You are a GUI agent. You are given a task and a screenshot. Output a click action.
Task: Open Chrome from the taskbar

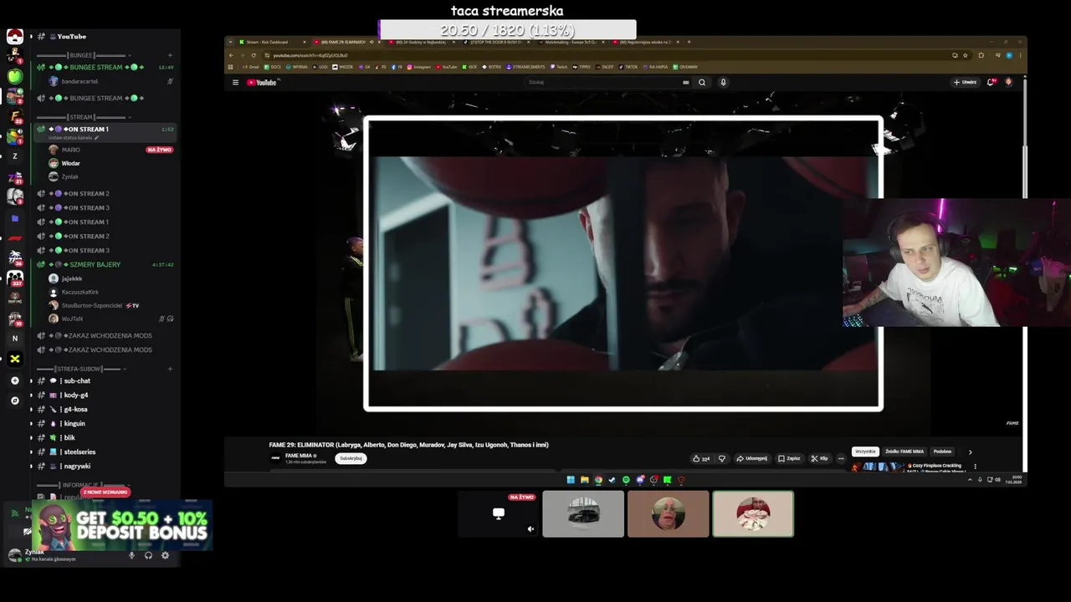coord(598,480)
